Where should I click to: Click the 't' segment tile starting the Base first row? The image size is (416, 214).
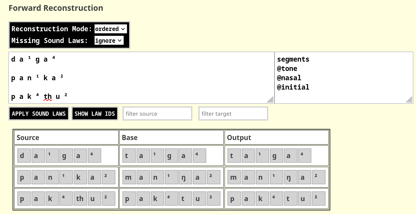coord(129,155)
